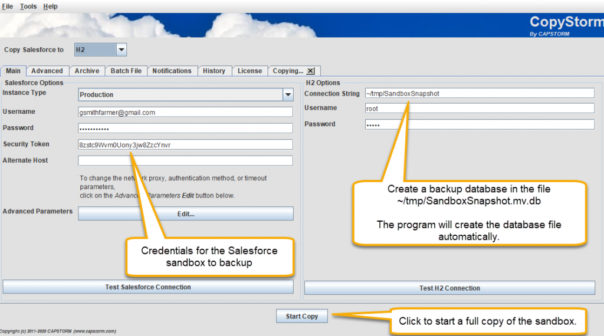Switch to the Advanced tab
This screenshot has height=336, width=604.
coord(47,71)
